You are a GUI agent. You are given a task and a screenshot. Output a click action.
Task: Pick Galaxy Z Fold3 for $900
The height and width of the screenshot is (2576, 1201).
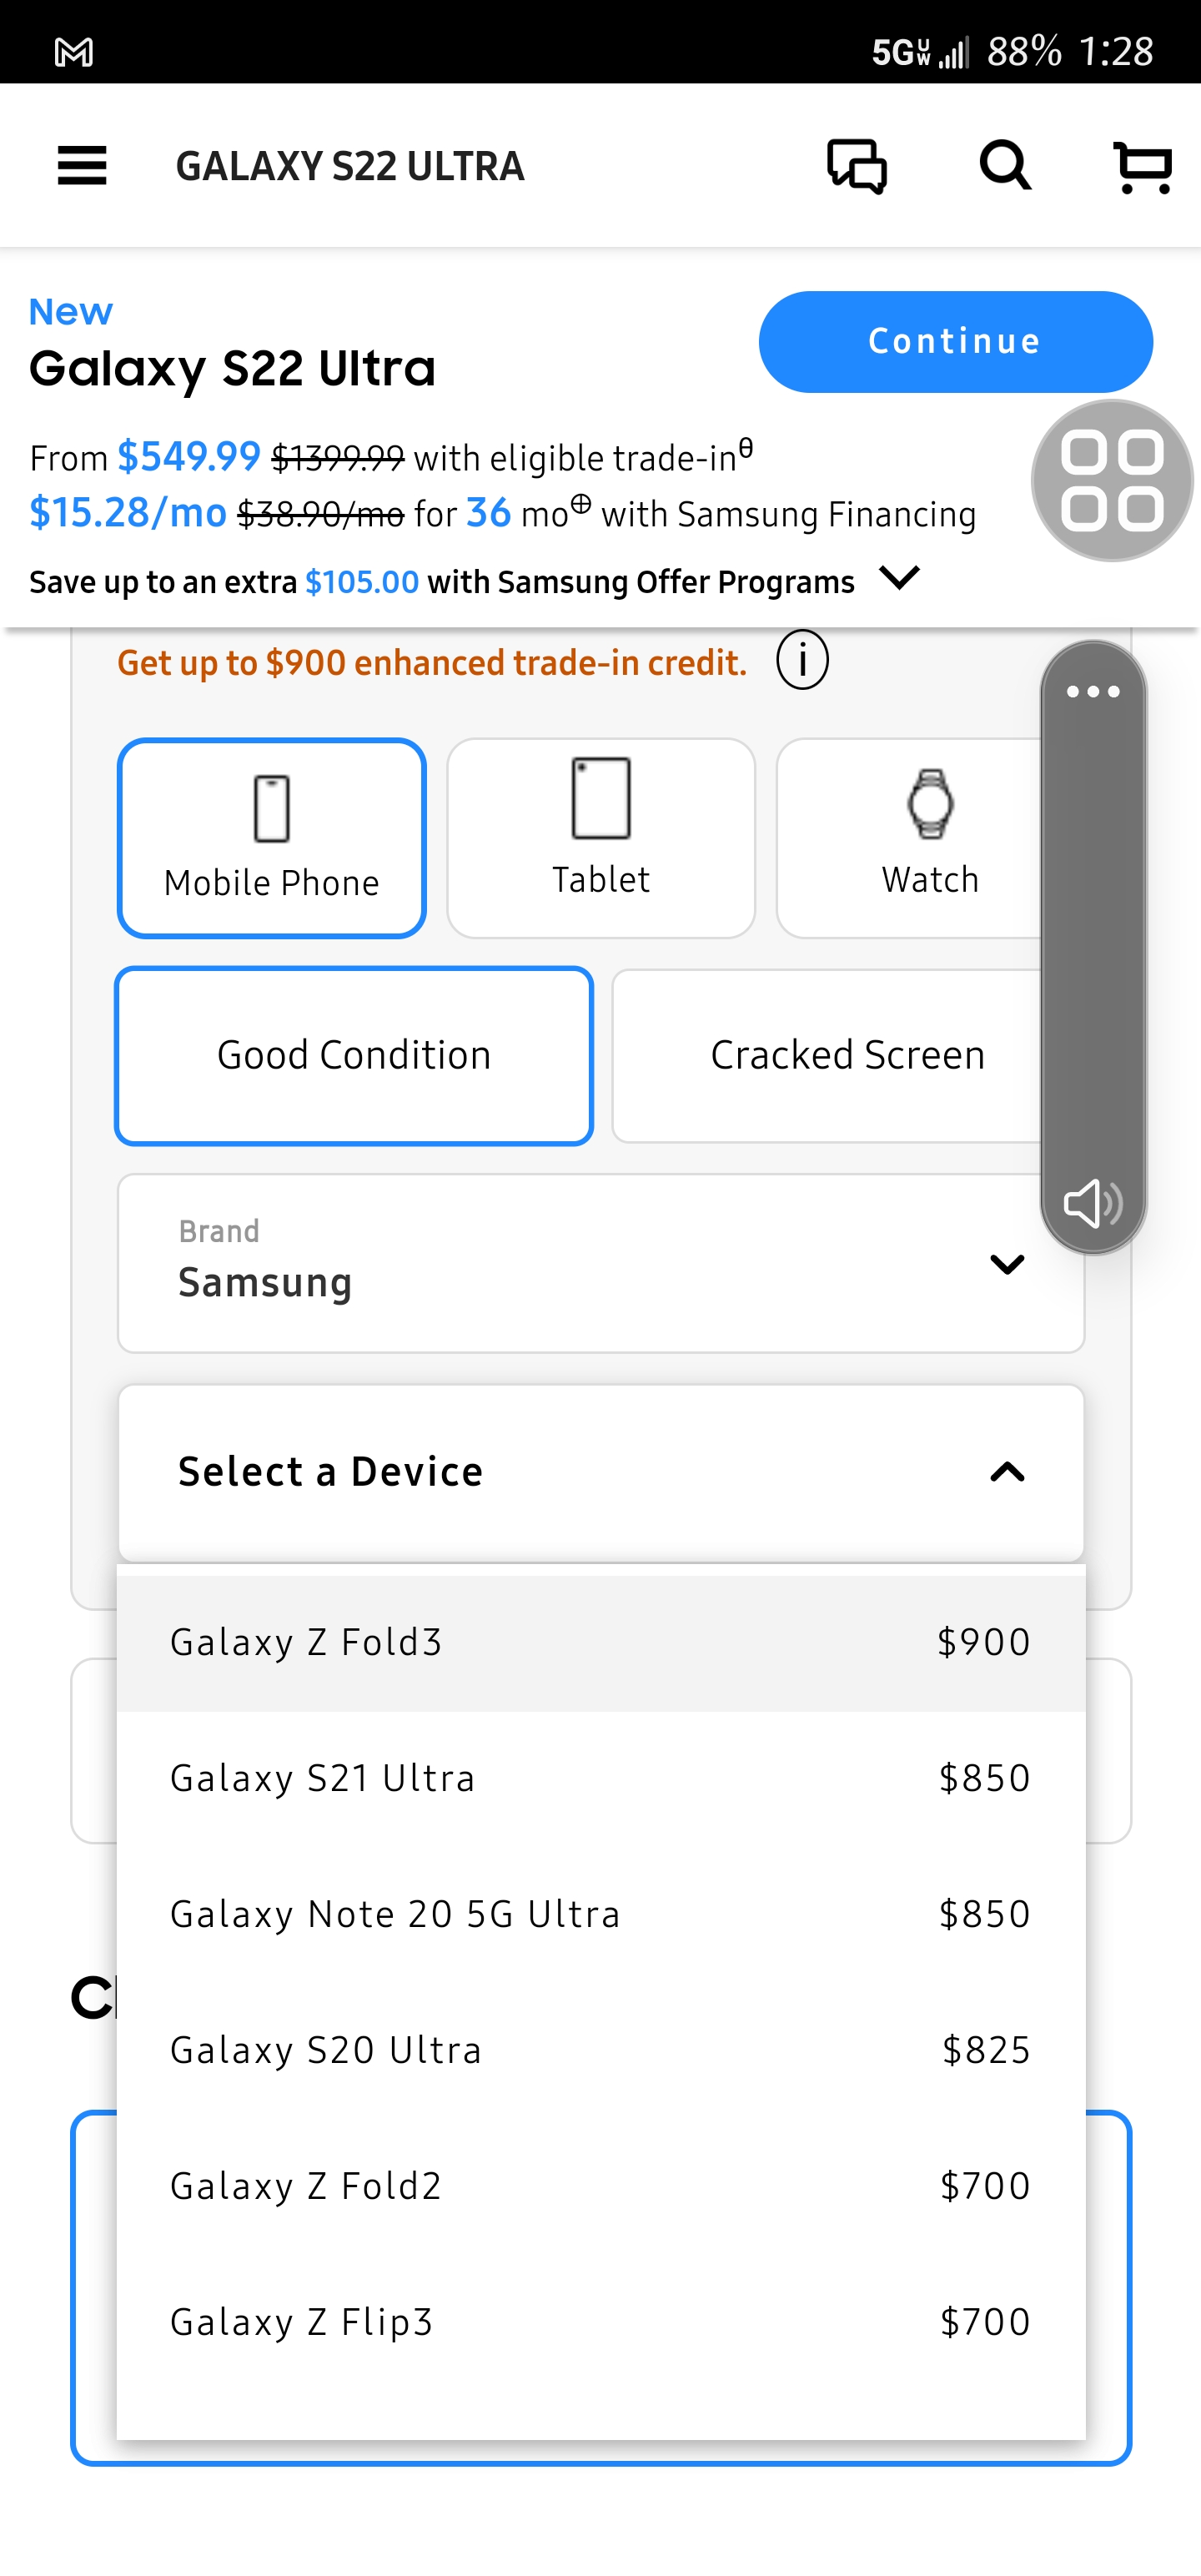click(x=601, y=1642)
